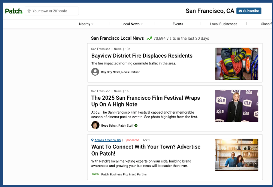Click the 'San Francisco' tag on the film festival article

coord(101,91)
